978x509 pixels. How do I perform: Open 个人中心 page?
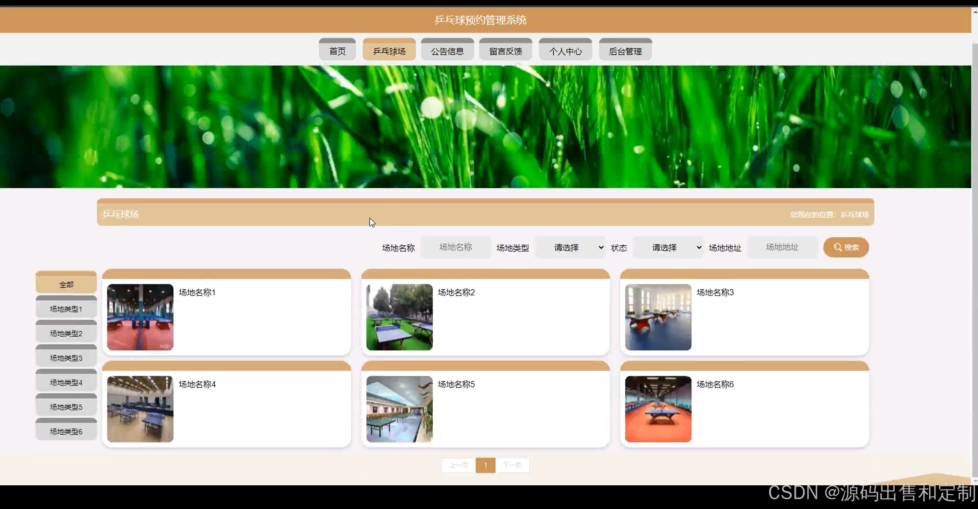565,51
